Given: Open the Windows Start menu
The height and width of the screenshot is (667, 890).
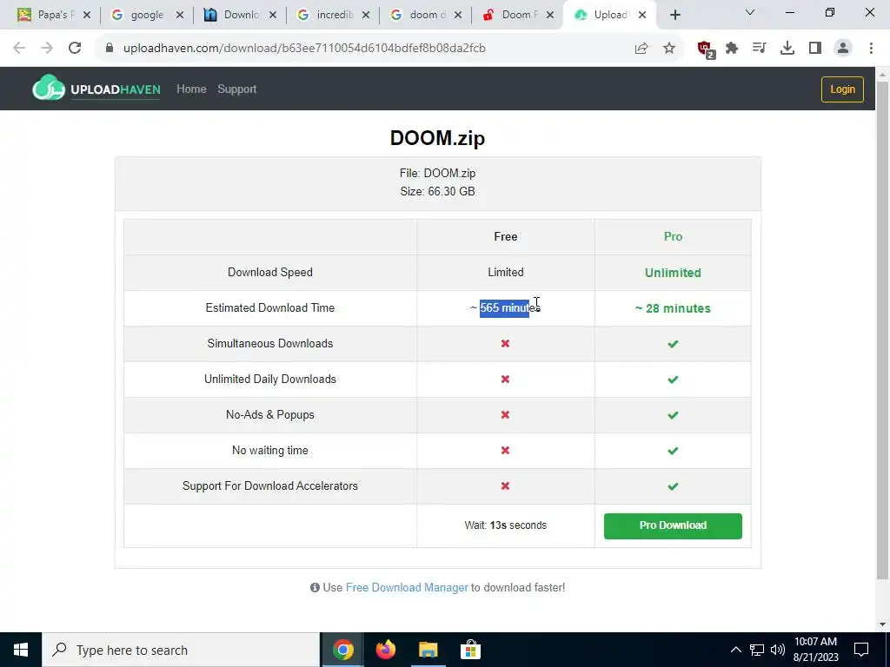Looking at the screenshot, I should (21, 650).
